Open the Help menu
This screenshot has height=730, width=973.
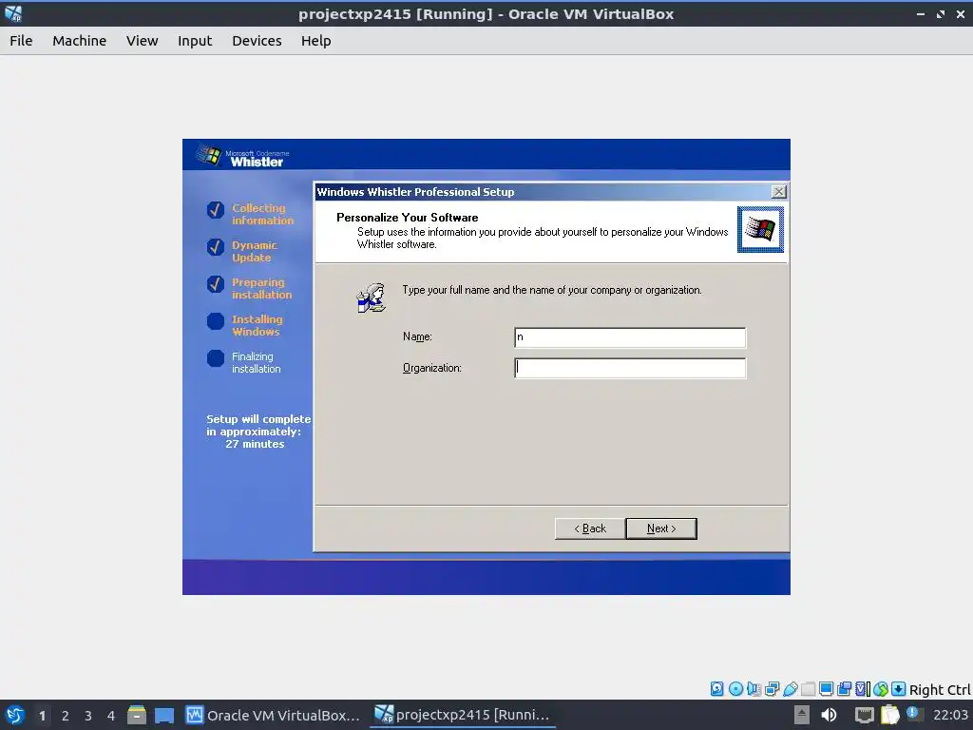[315, 40]
